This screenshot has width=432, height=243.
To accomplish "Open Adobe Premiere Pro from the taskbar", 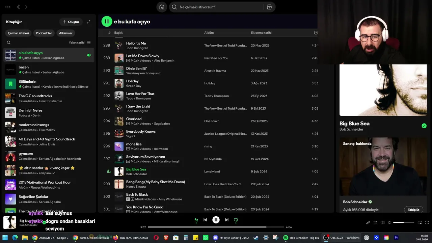I will 396,238.
